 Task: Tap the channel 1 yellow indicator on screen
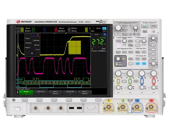[22, 30]
